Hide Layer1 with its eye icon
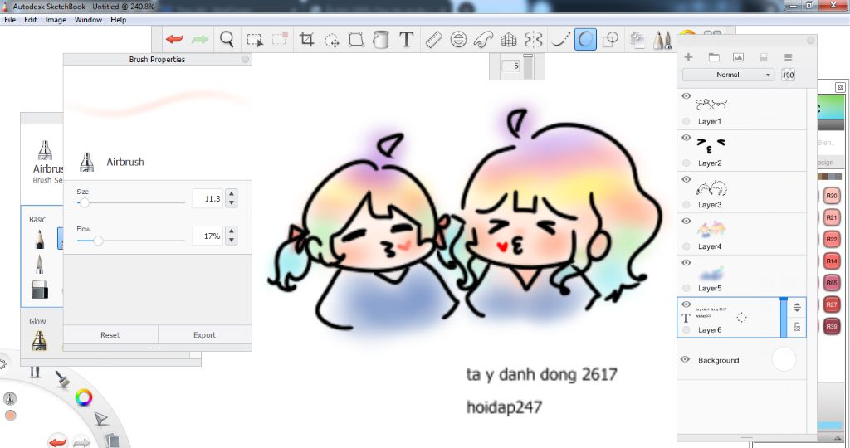The width and height of the screenshot is (850, 448). tap(686, 96)
